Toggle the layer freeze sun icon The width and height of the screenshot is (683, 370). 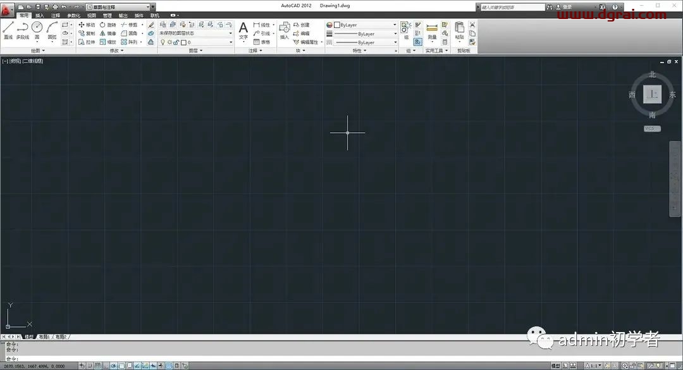click(169, 42)
